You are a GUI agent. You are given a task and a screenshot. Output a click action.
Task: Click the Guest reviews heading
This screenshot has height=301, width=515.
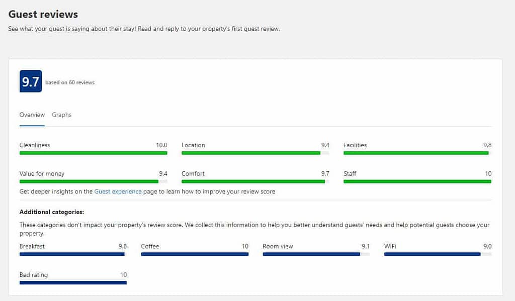click(43, 15)
